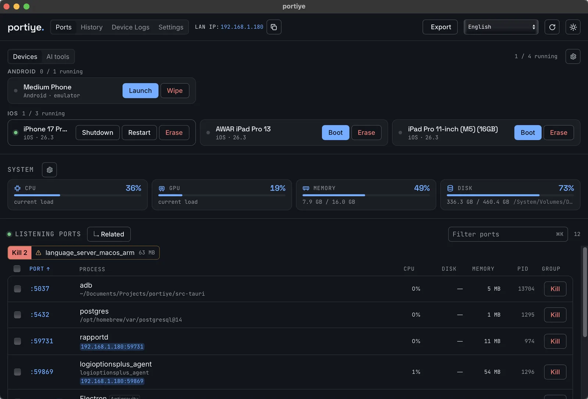Toggle light theme with sun icon

click(x=573, y=27)
